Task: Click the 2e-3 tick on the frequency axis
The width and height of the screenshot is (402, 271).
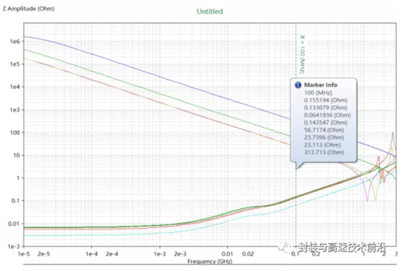Action: pyautogui.click(x=181, y=254)
